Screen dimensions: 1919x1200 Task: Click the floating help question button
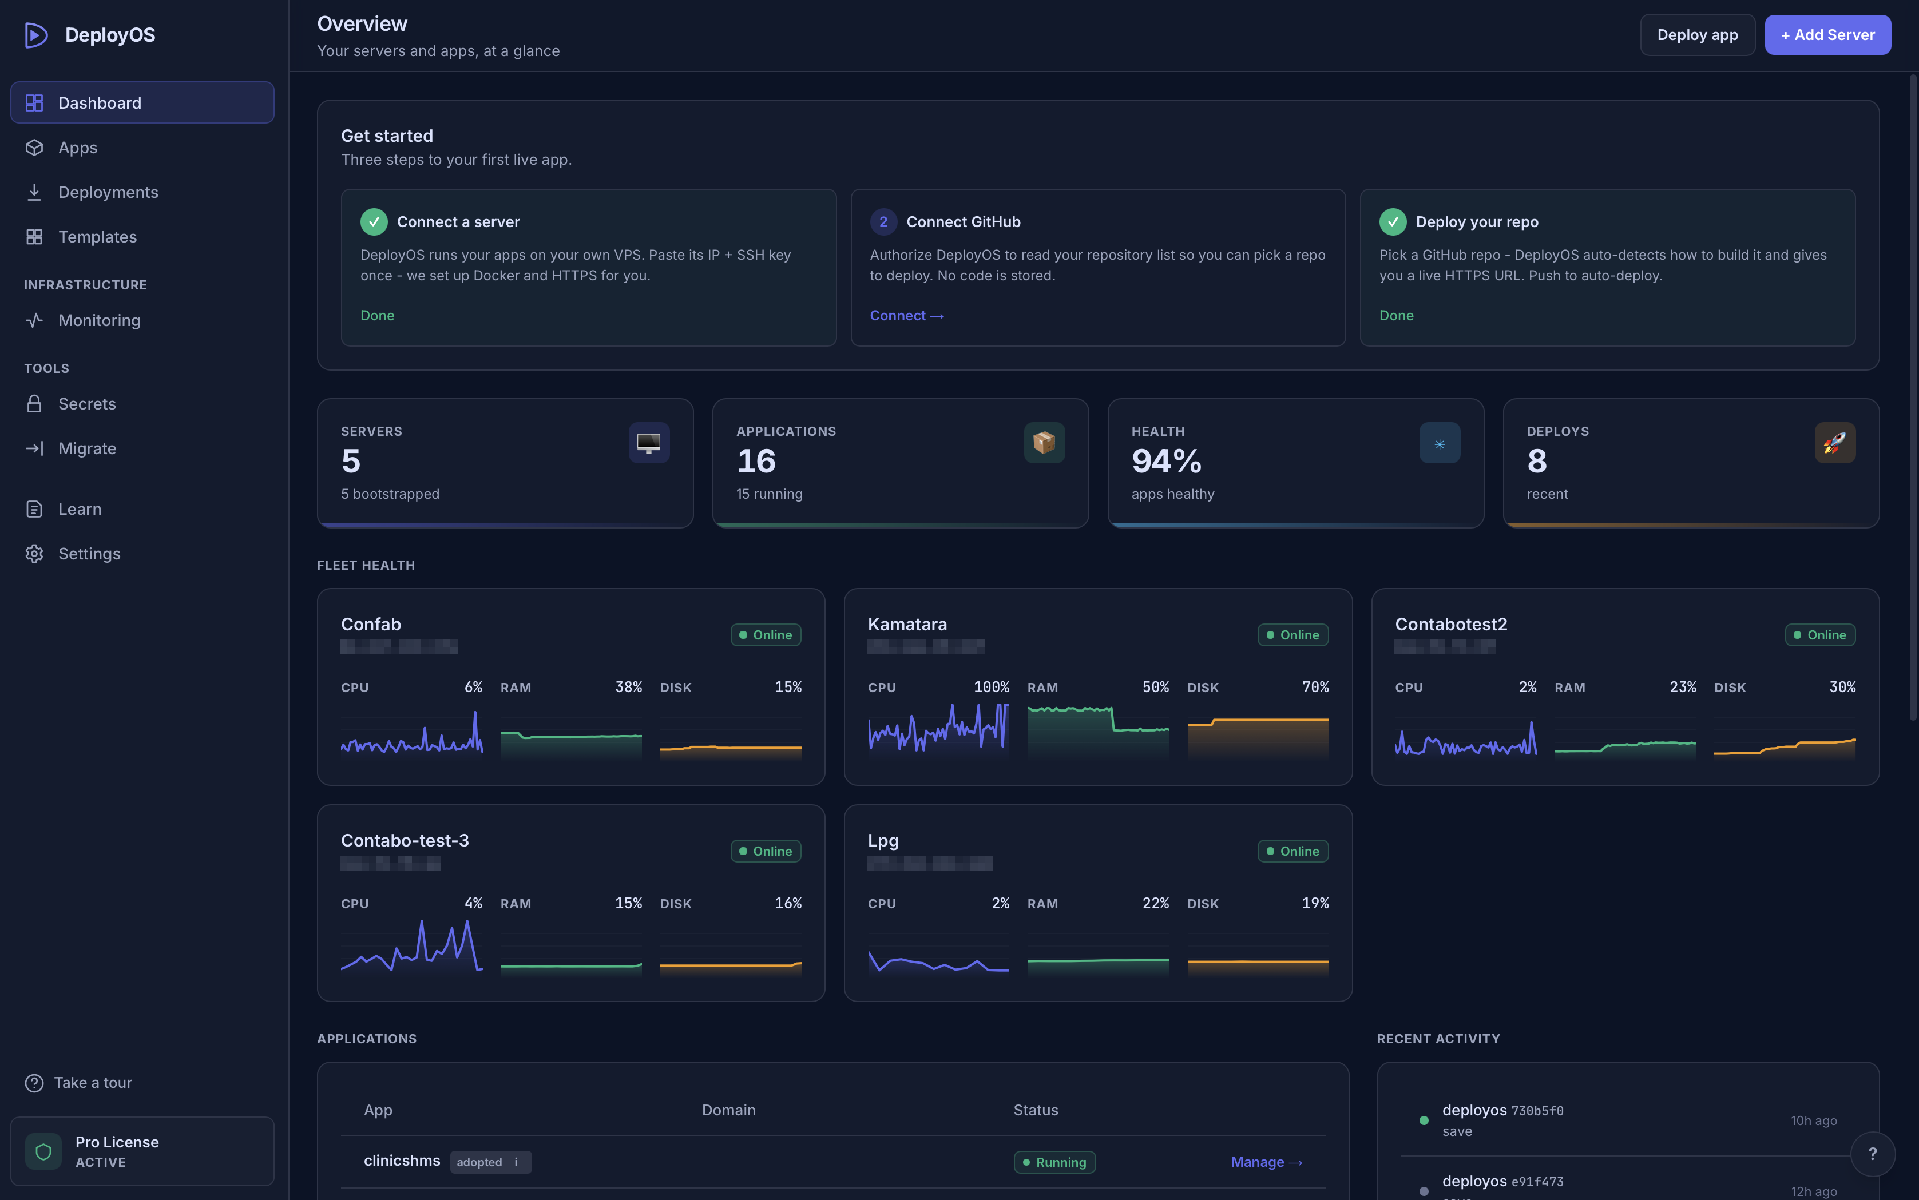(x=1873, y=1154)
